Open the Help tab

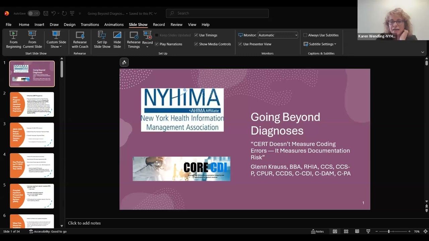tap(205, 24)
